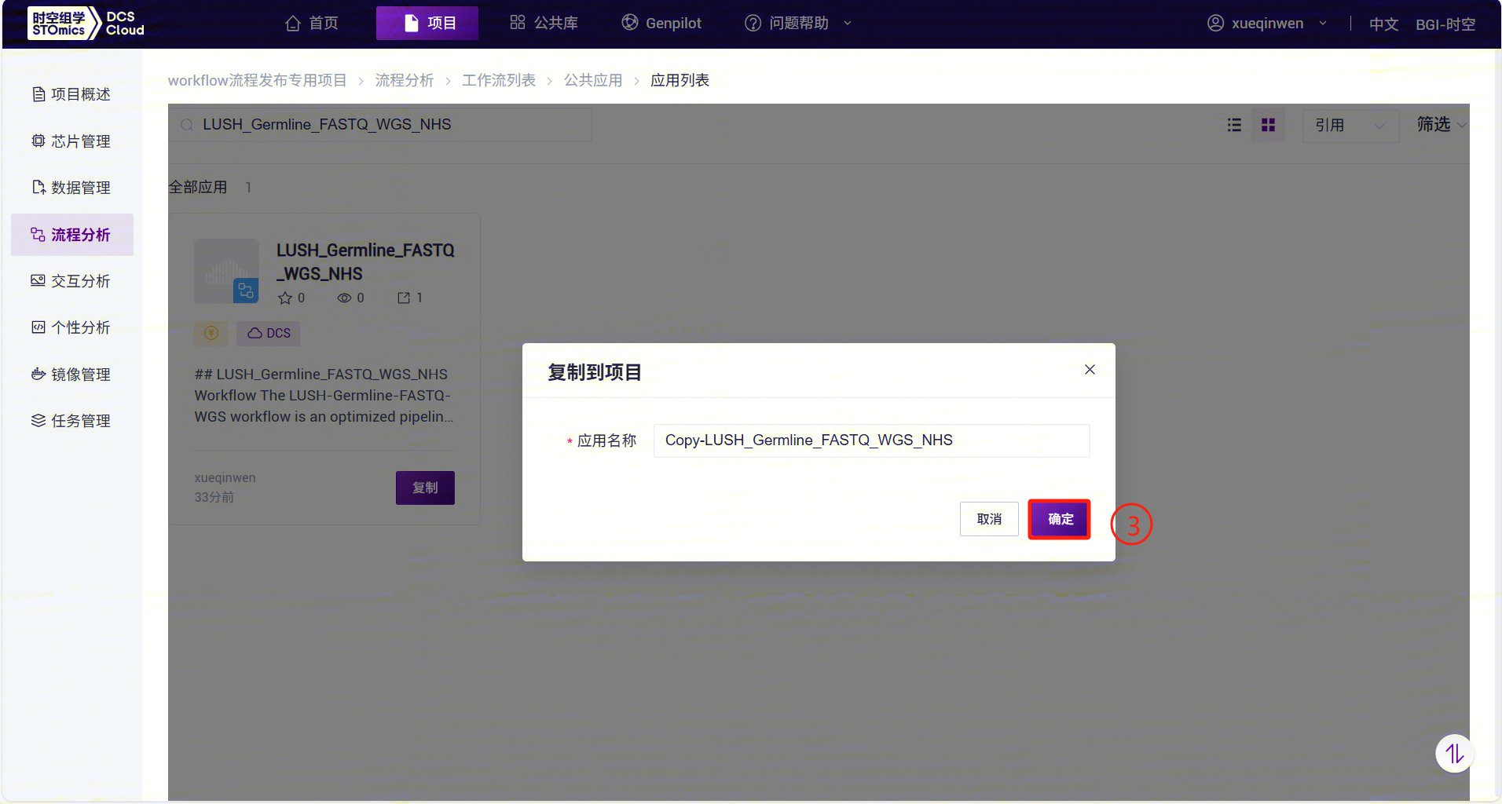Click the 应用列表 breadcrumb
Screen dimensions: 1502x804
680,80
